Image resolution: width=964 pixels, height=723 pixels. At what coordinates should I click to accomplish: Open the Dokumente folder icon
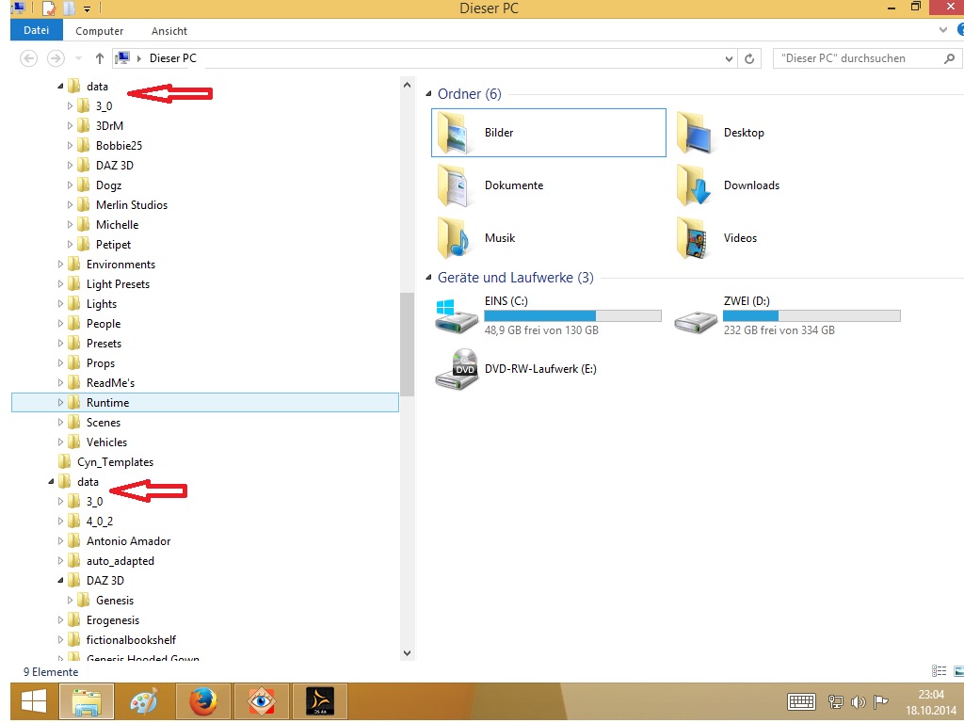(453, 185)
